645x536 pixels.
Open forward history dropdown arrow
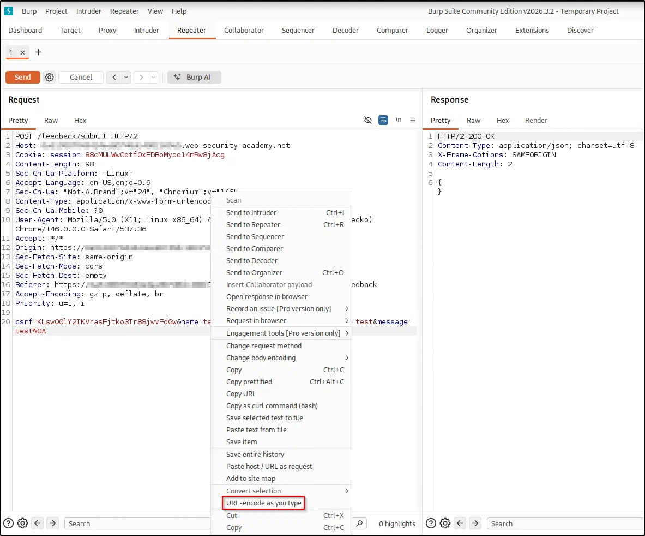click(153, 77)
